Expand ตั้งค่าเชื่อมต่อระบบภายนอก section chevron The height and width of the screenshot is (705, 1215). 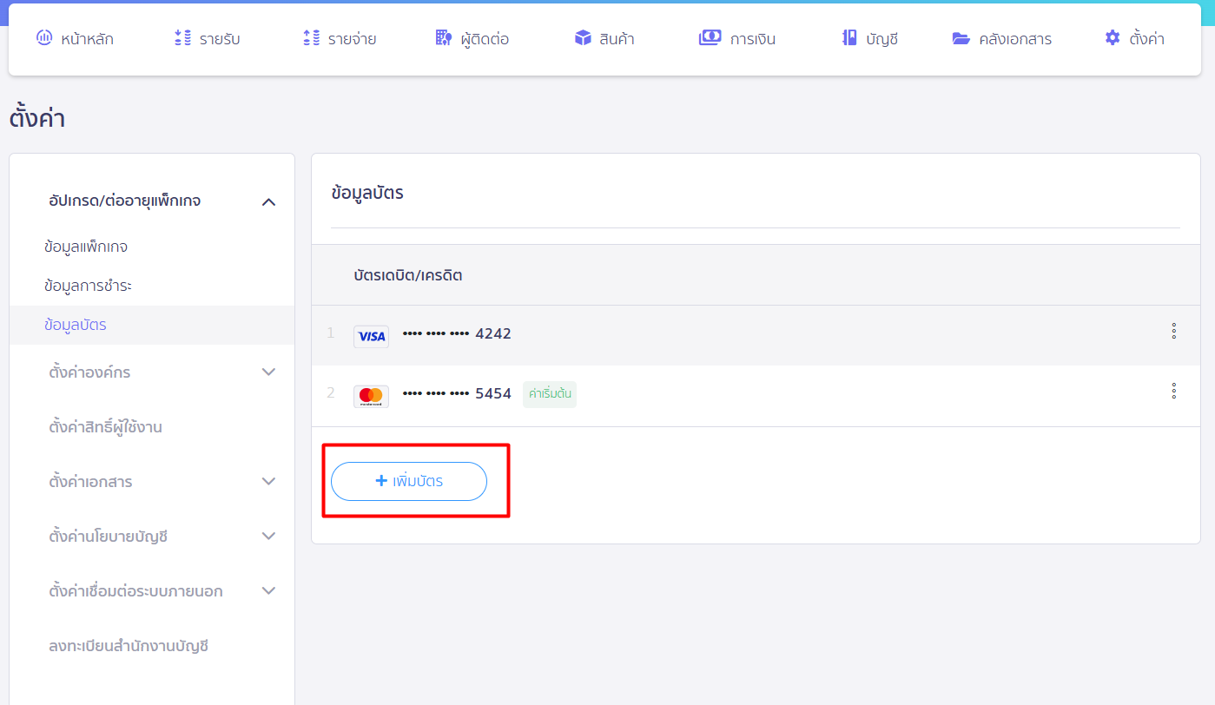coord(268,590)
